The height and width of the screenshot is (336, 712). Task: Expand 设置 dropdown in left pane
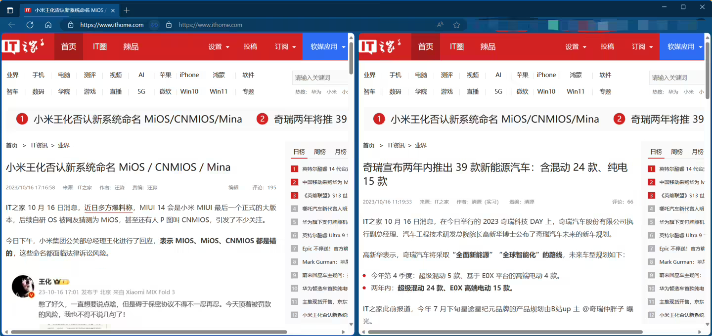tap(219, 46)
